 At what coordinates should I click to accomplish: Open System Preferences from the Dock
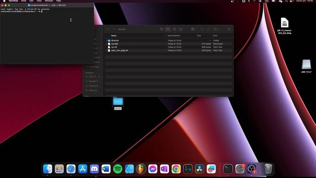coord(240,169)
